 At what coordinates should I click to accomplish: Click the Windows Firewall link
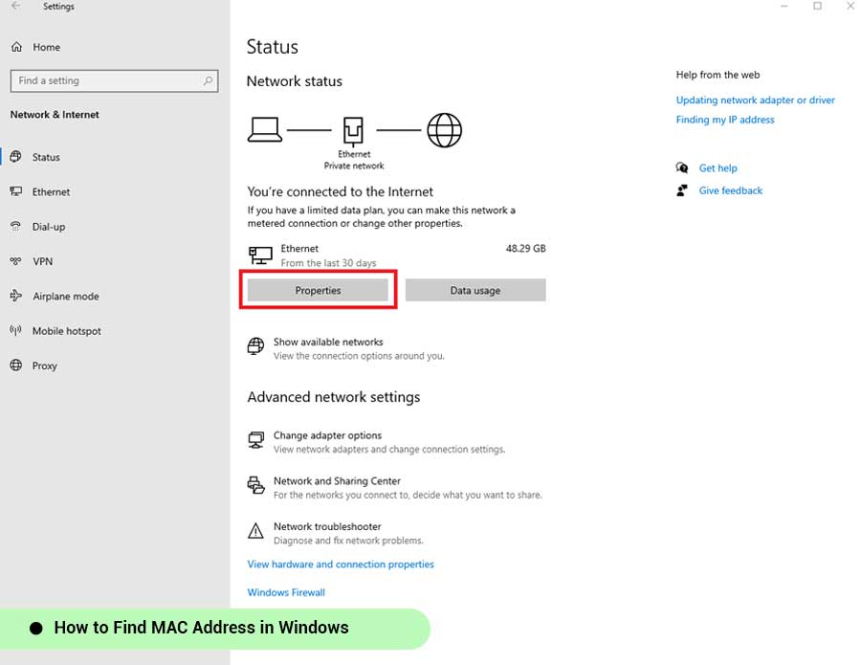tap(286, 592)
